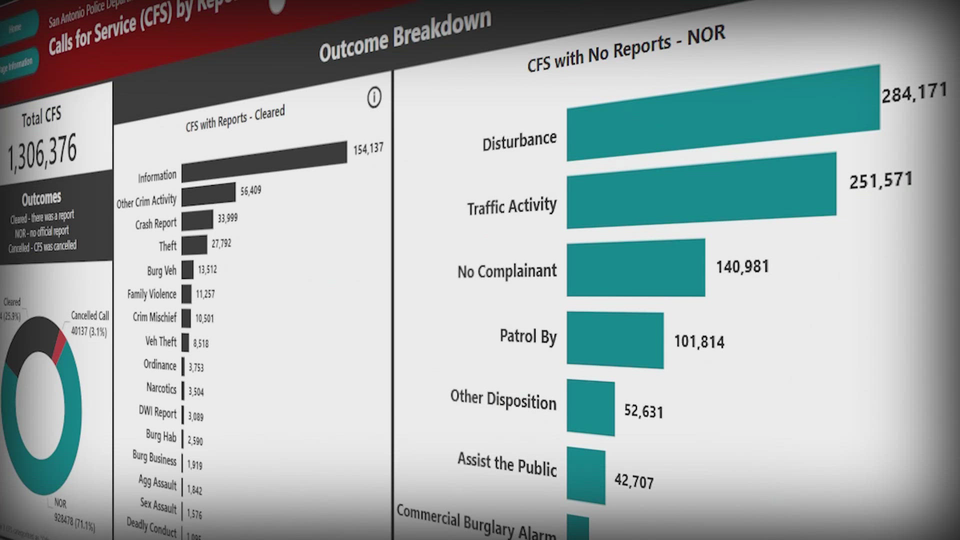Image resolution: width=960 pixels, height=540 pixels.
Task: Select the Crash Report dark bar
Action: click(x=197, y=220)
